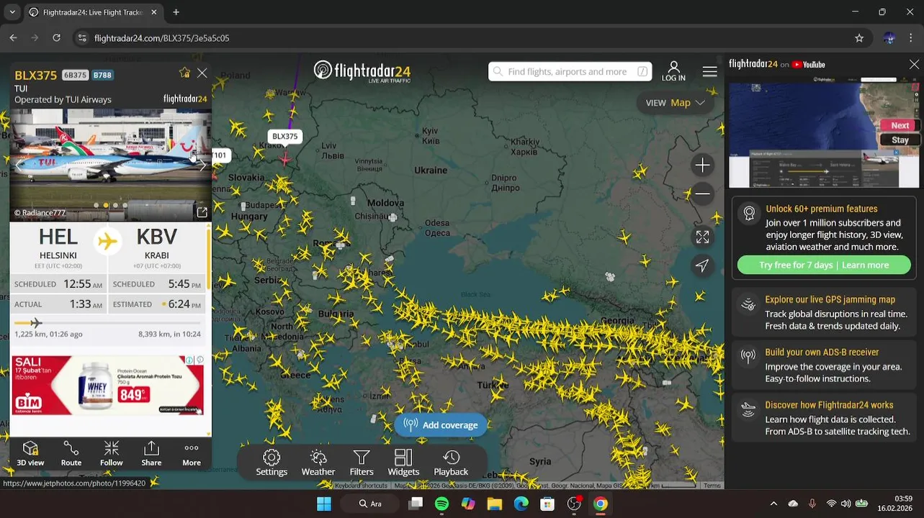Click the flight progress bar plane marker
The height and width of the screenshot is (518, 924).
36,323
